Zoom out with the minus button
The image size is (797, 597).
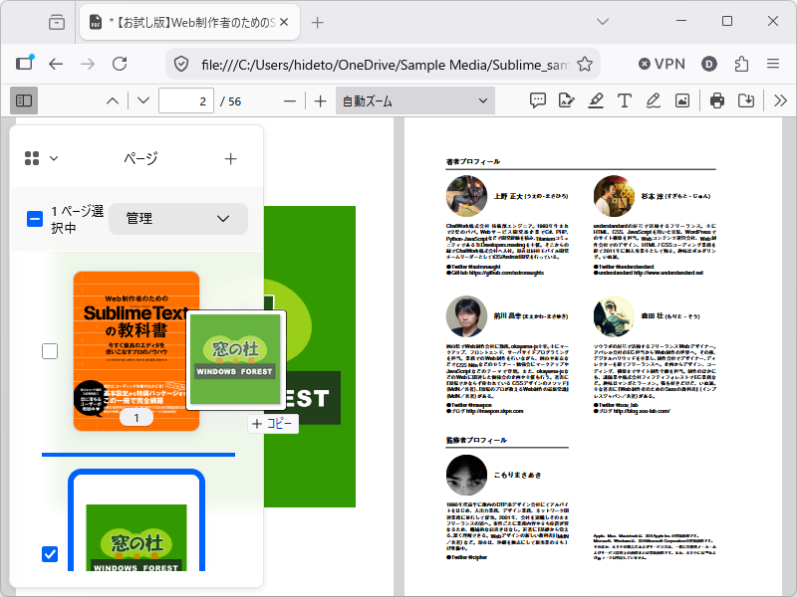point(290,101)
